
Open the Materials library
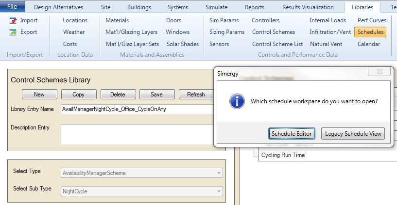coord(117,20)
